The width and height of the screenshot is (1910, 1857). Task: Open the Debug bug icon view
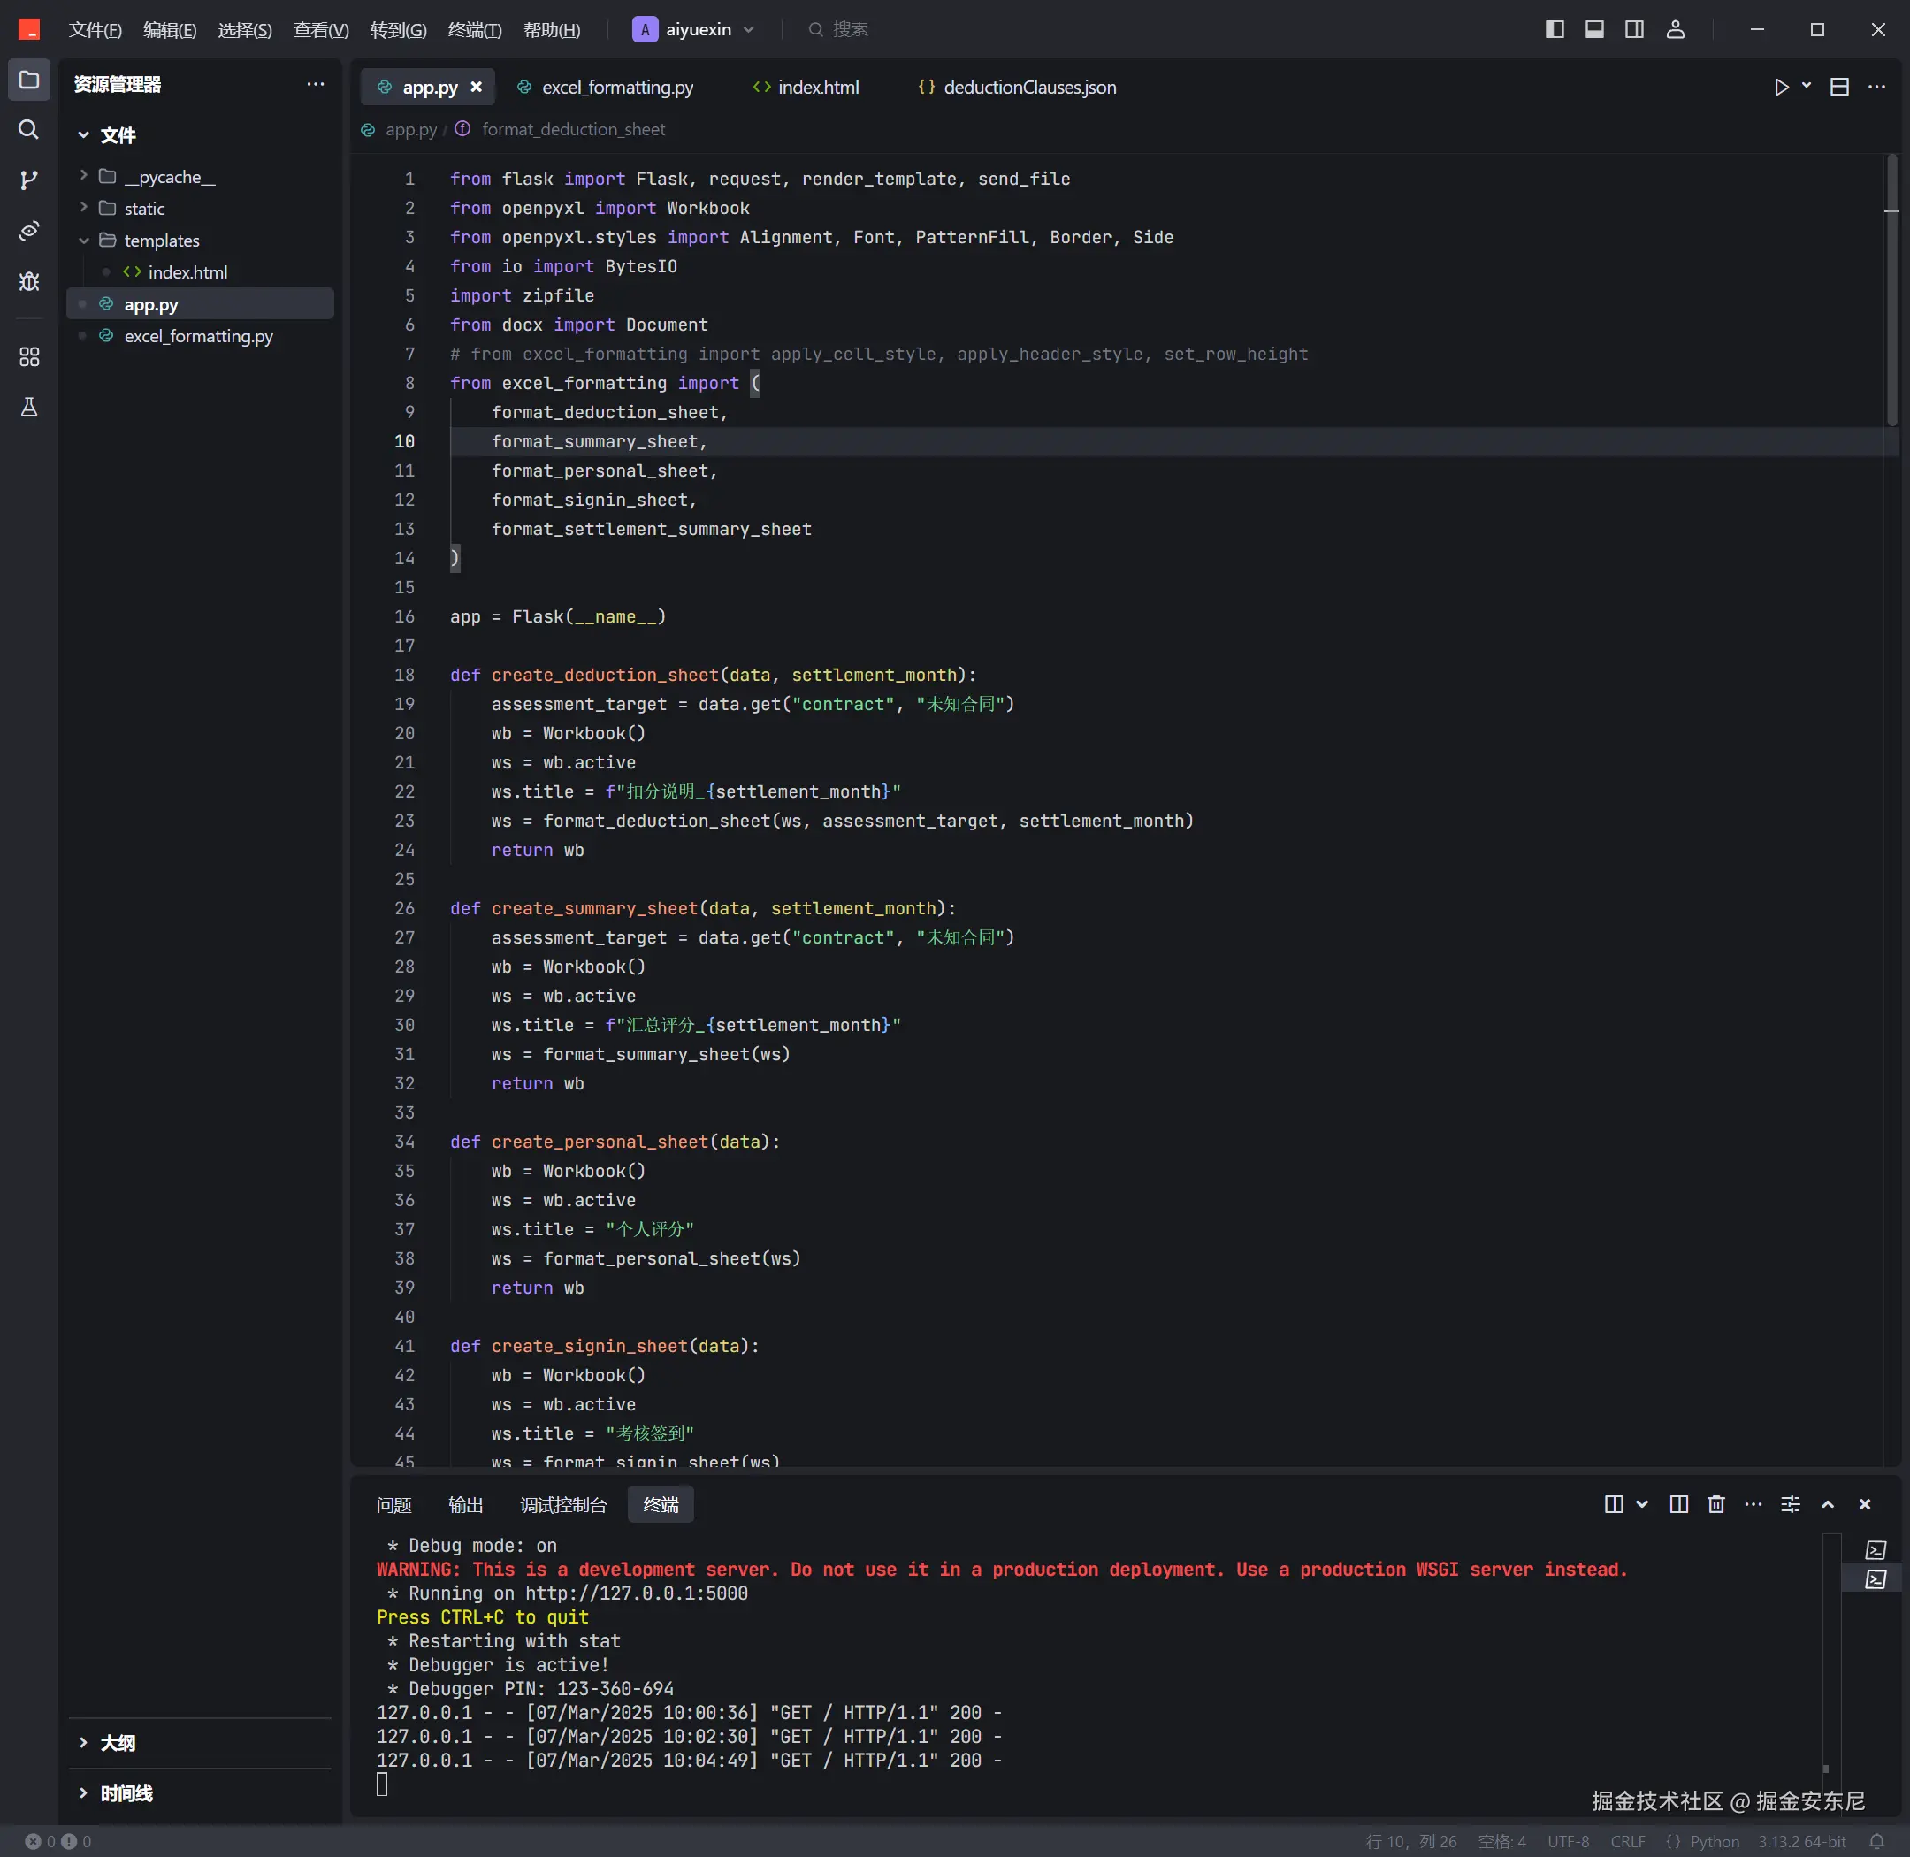pos(28,282)
